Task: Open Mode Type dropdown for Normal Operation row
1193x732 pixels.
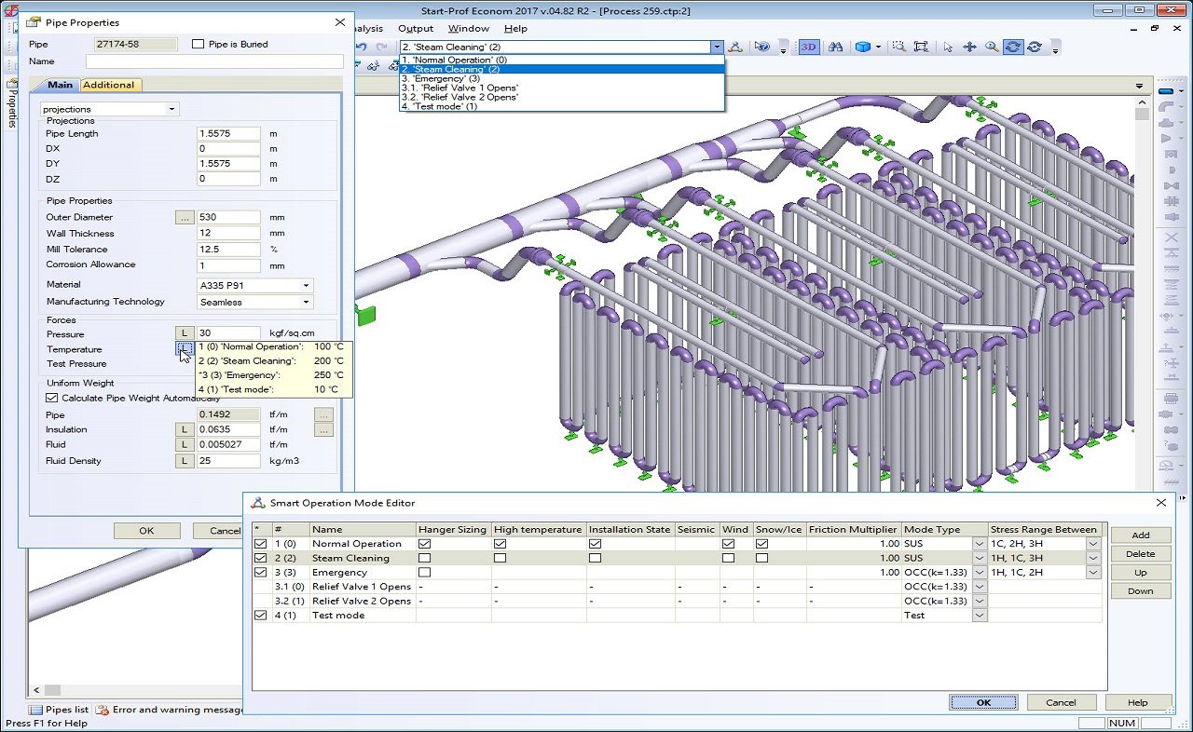Action: click(x=980, y=544)
